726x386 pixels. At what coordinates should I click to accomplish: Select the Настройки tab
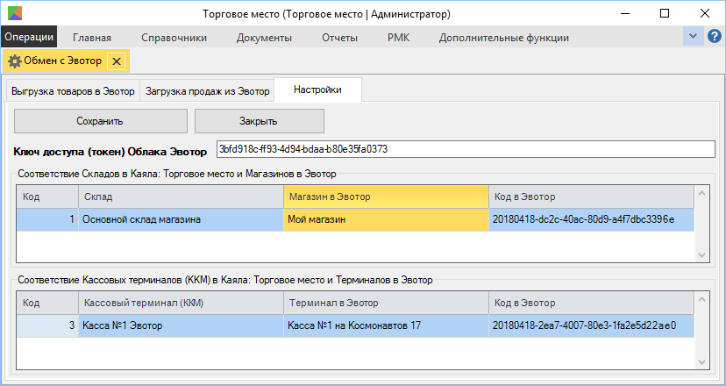(317, 89)
